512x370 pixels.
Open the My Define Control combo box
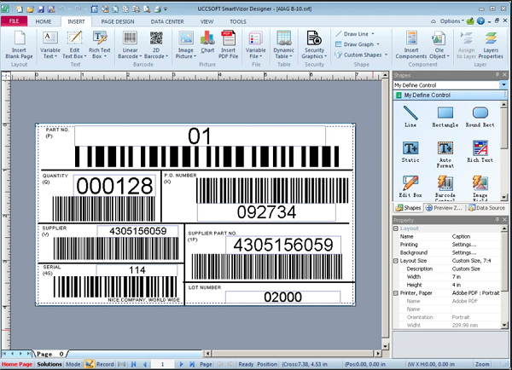[450, 85]
